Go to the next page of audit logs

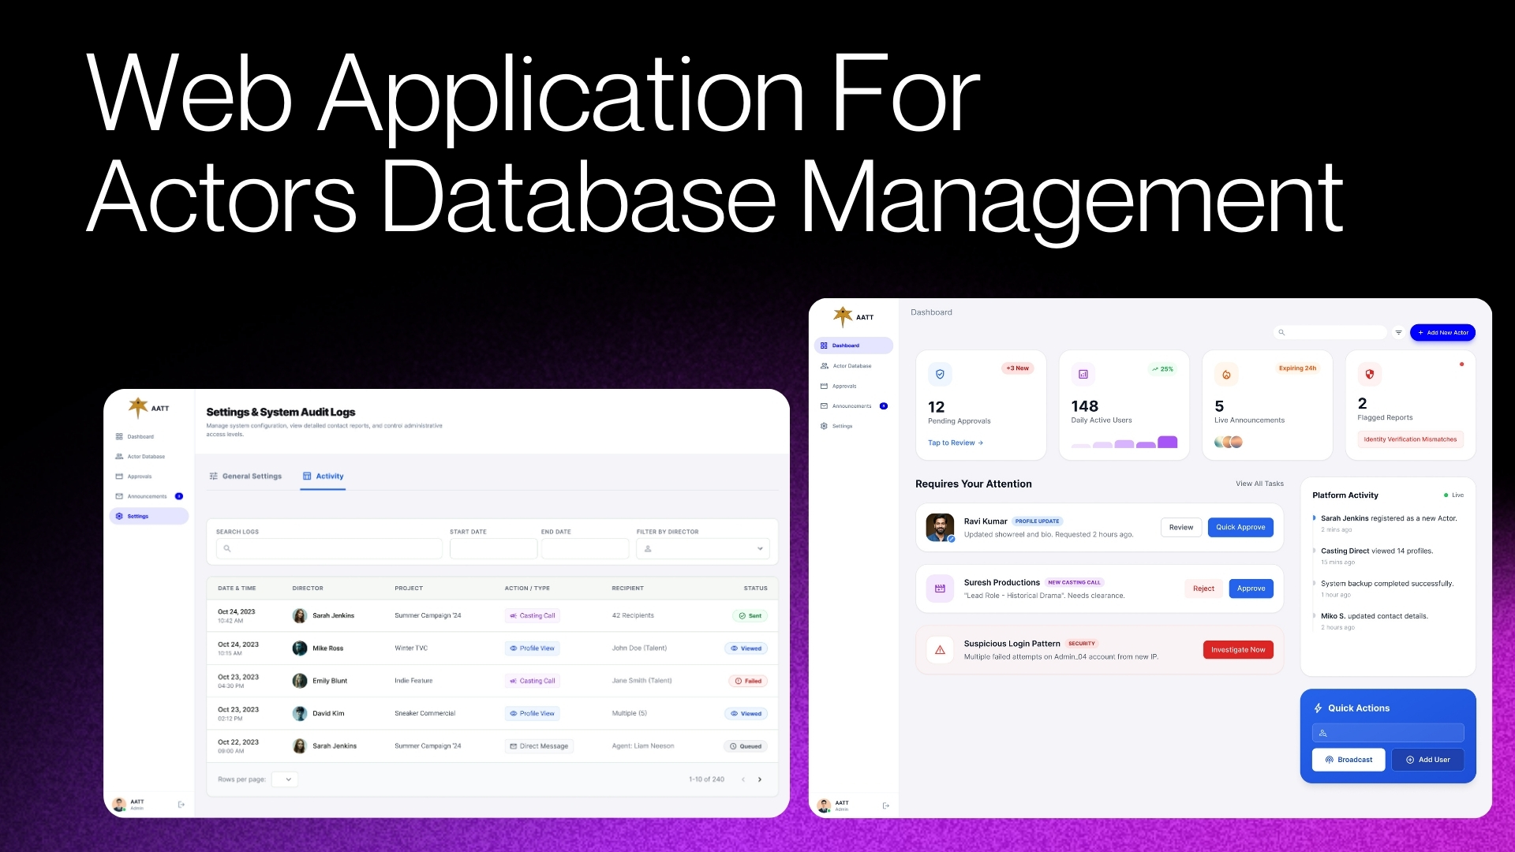[x=760, y=779]
